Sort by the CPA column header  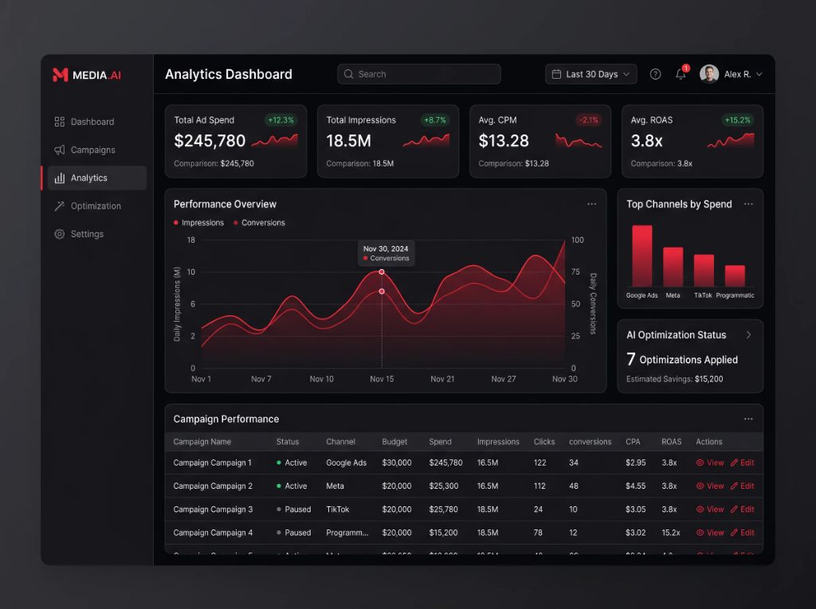point(633,442)
